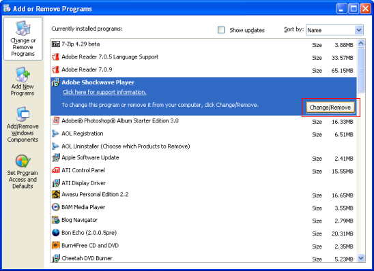Select Awasu Personal Edition 2.2 entry
This screenshot has width=374, height=271.
(x=203, y=195)
